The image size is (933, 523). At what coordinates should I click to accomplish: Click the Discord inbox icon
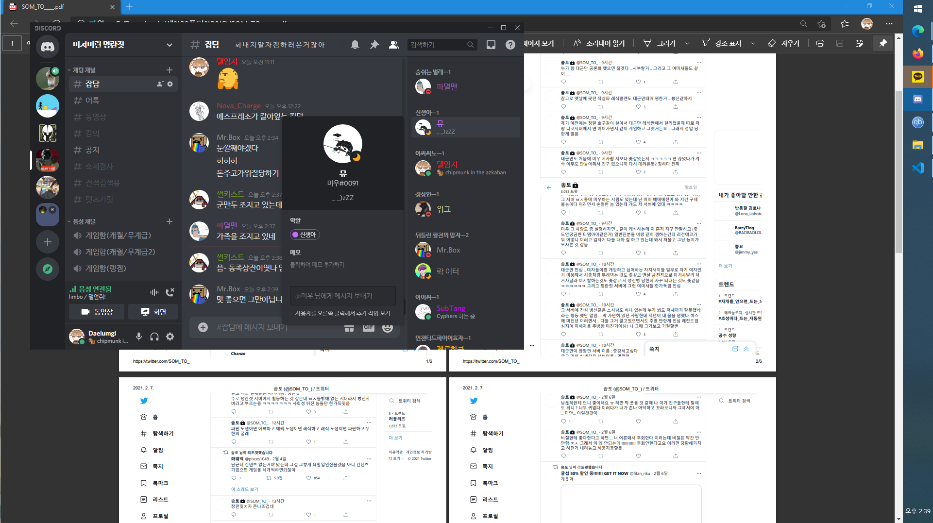coord(491,45)
